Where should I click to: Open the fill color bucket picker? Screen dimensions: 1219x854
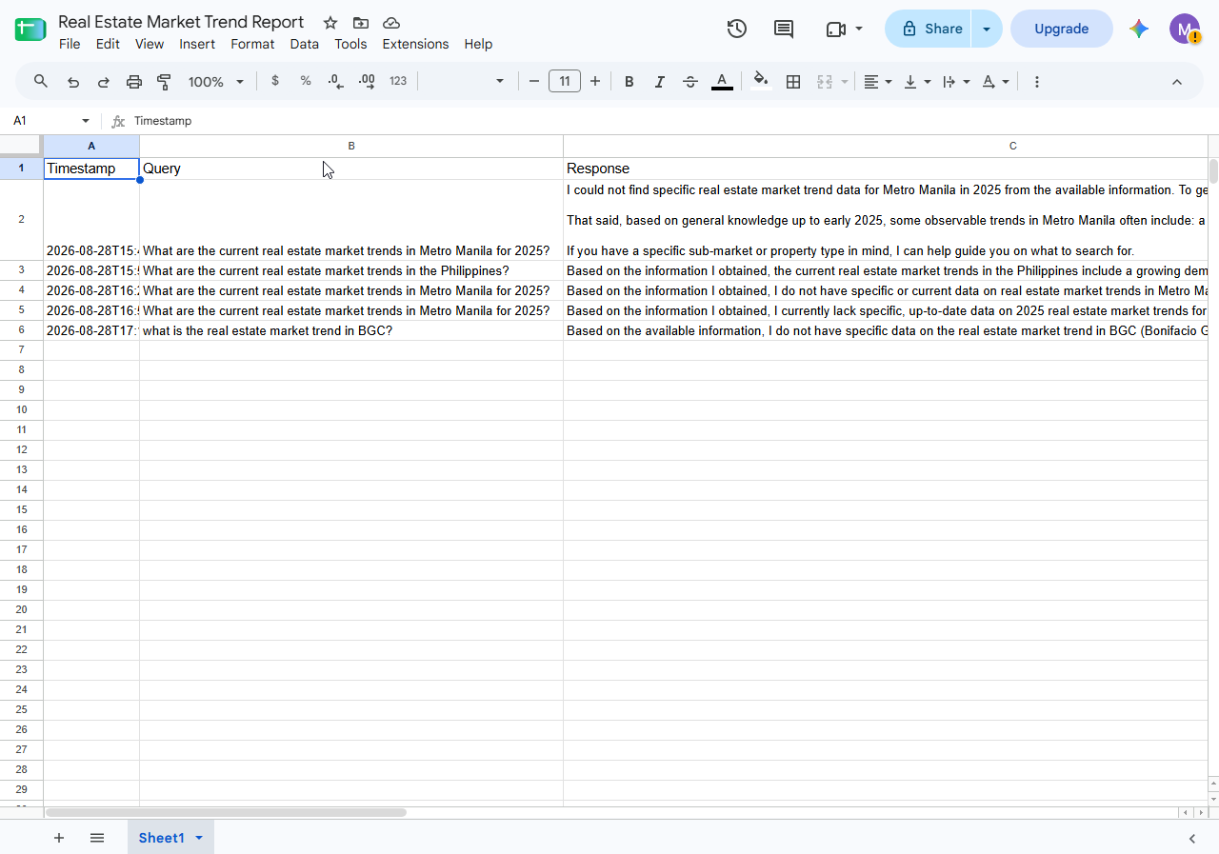[760, 82]
